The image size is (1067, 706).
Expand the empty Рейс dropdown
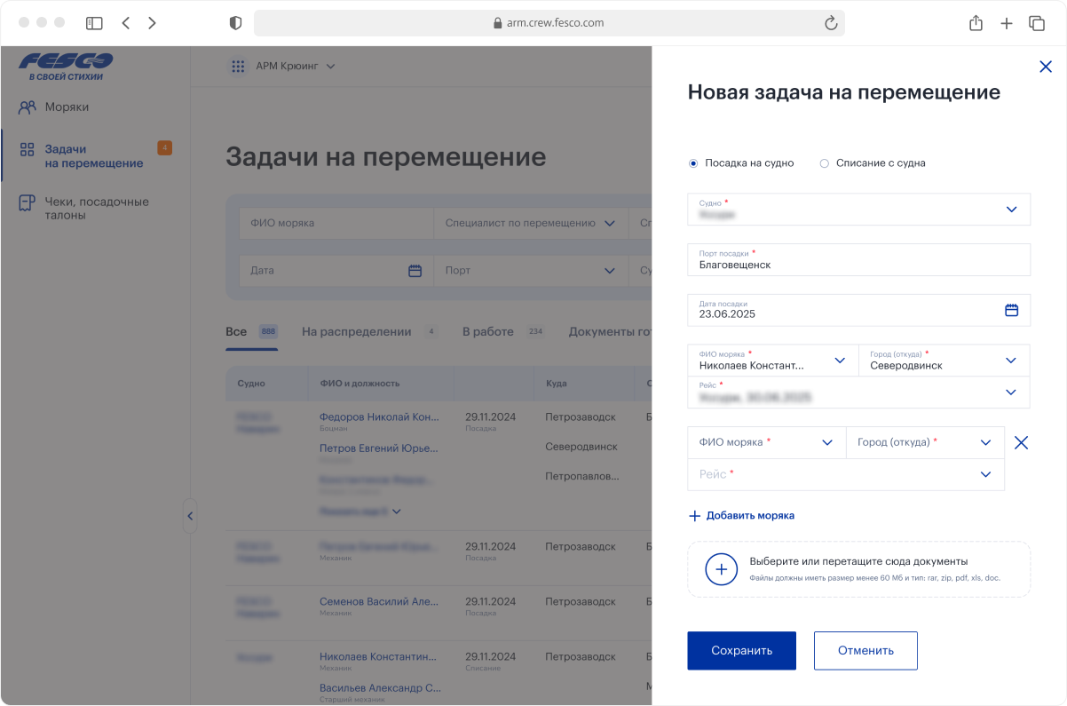coord(985,474)
